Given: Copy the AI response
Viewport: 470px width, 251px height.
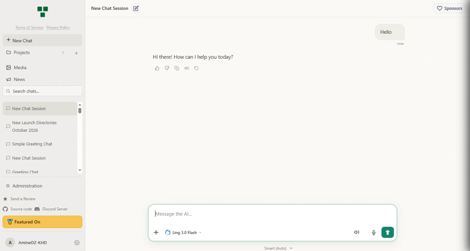Looking at the screenshot, I should click(x=177, y=68).
